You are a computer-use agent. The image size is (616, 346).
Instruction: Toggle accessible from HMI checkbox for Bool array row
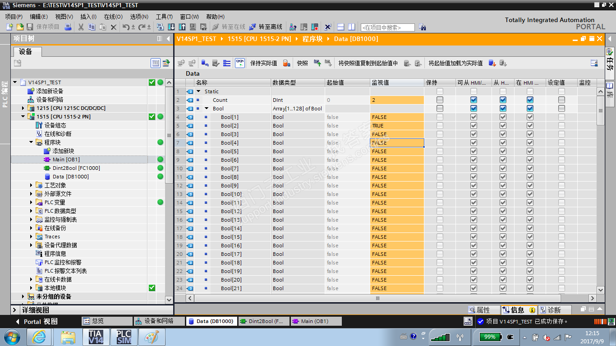coord(473,109)
